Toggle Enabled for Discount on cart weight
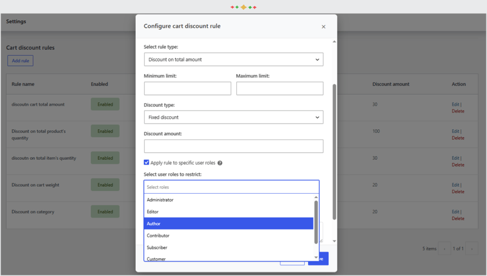The image size is (487, 276). pyautogui.click(x=105, y=185)
